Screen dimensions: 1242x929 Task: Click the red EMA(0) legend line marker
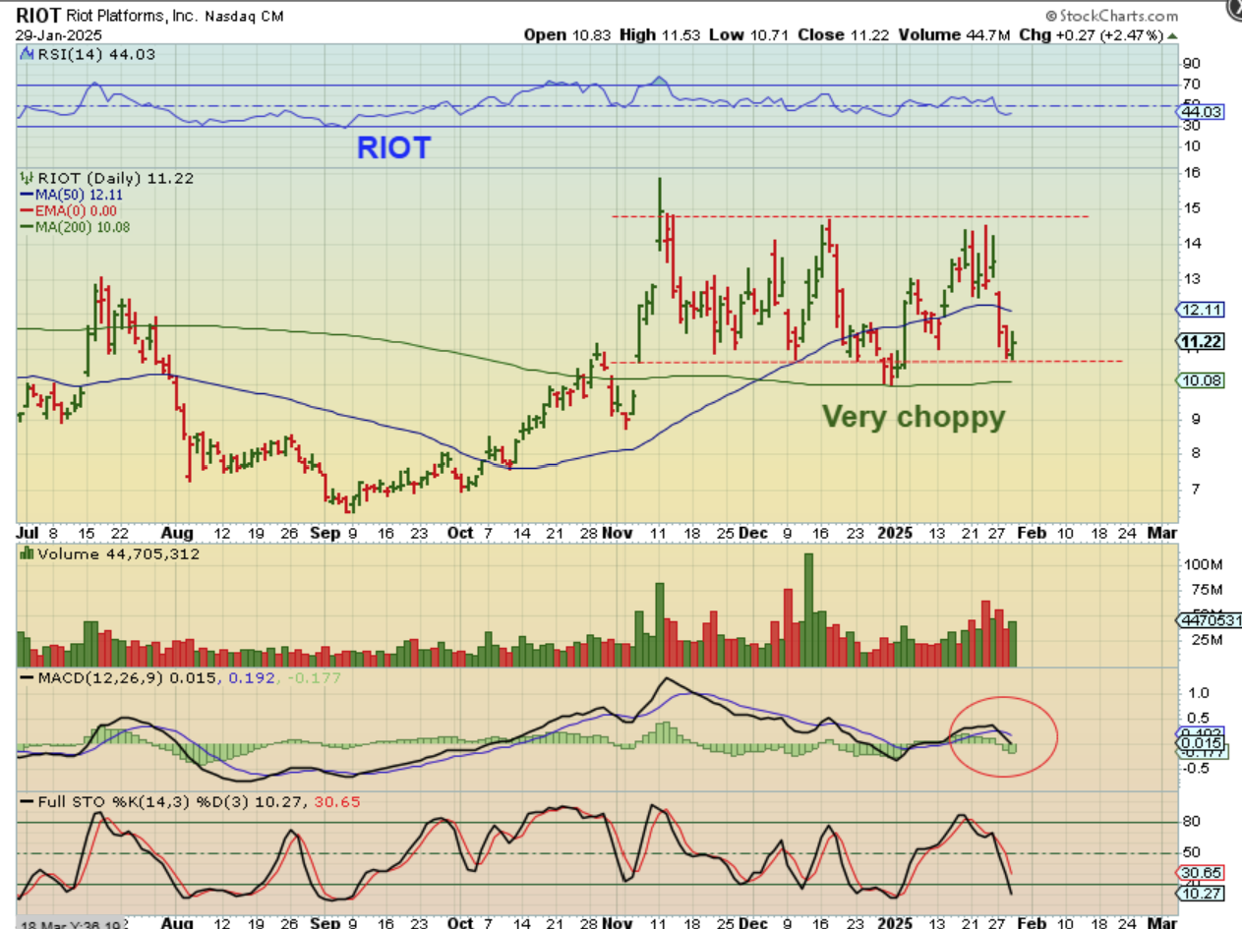26,211
